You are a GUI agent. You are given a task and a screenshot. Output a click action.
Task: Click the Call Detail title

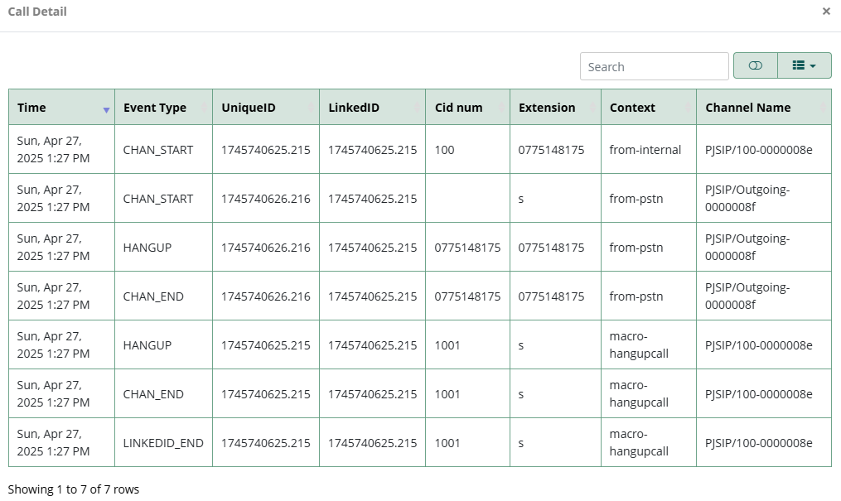click(37, 12)
